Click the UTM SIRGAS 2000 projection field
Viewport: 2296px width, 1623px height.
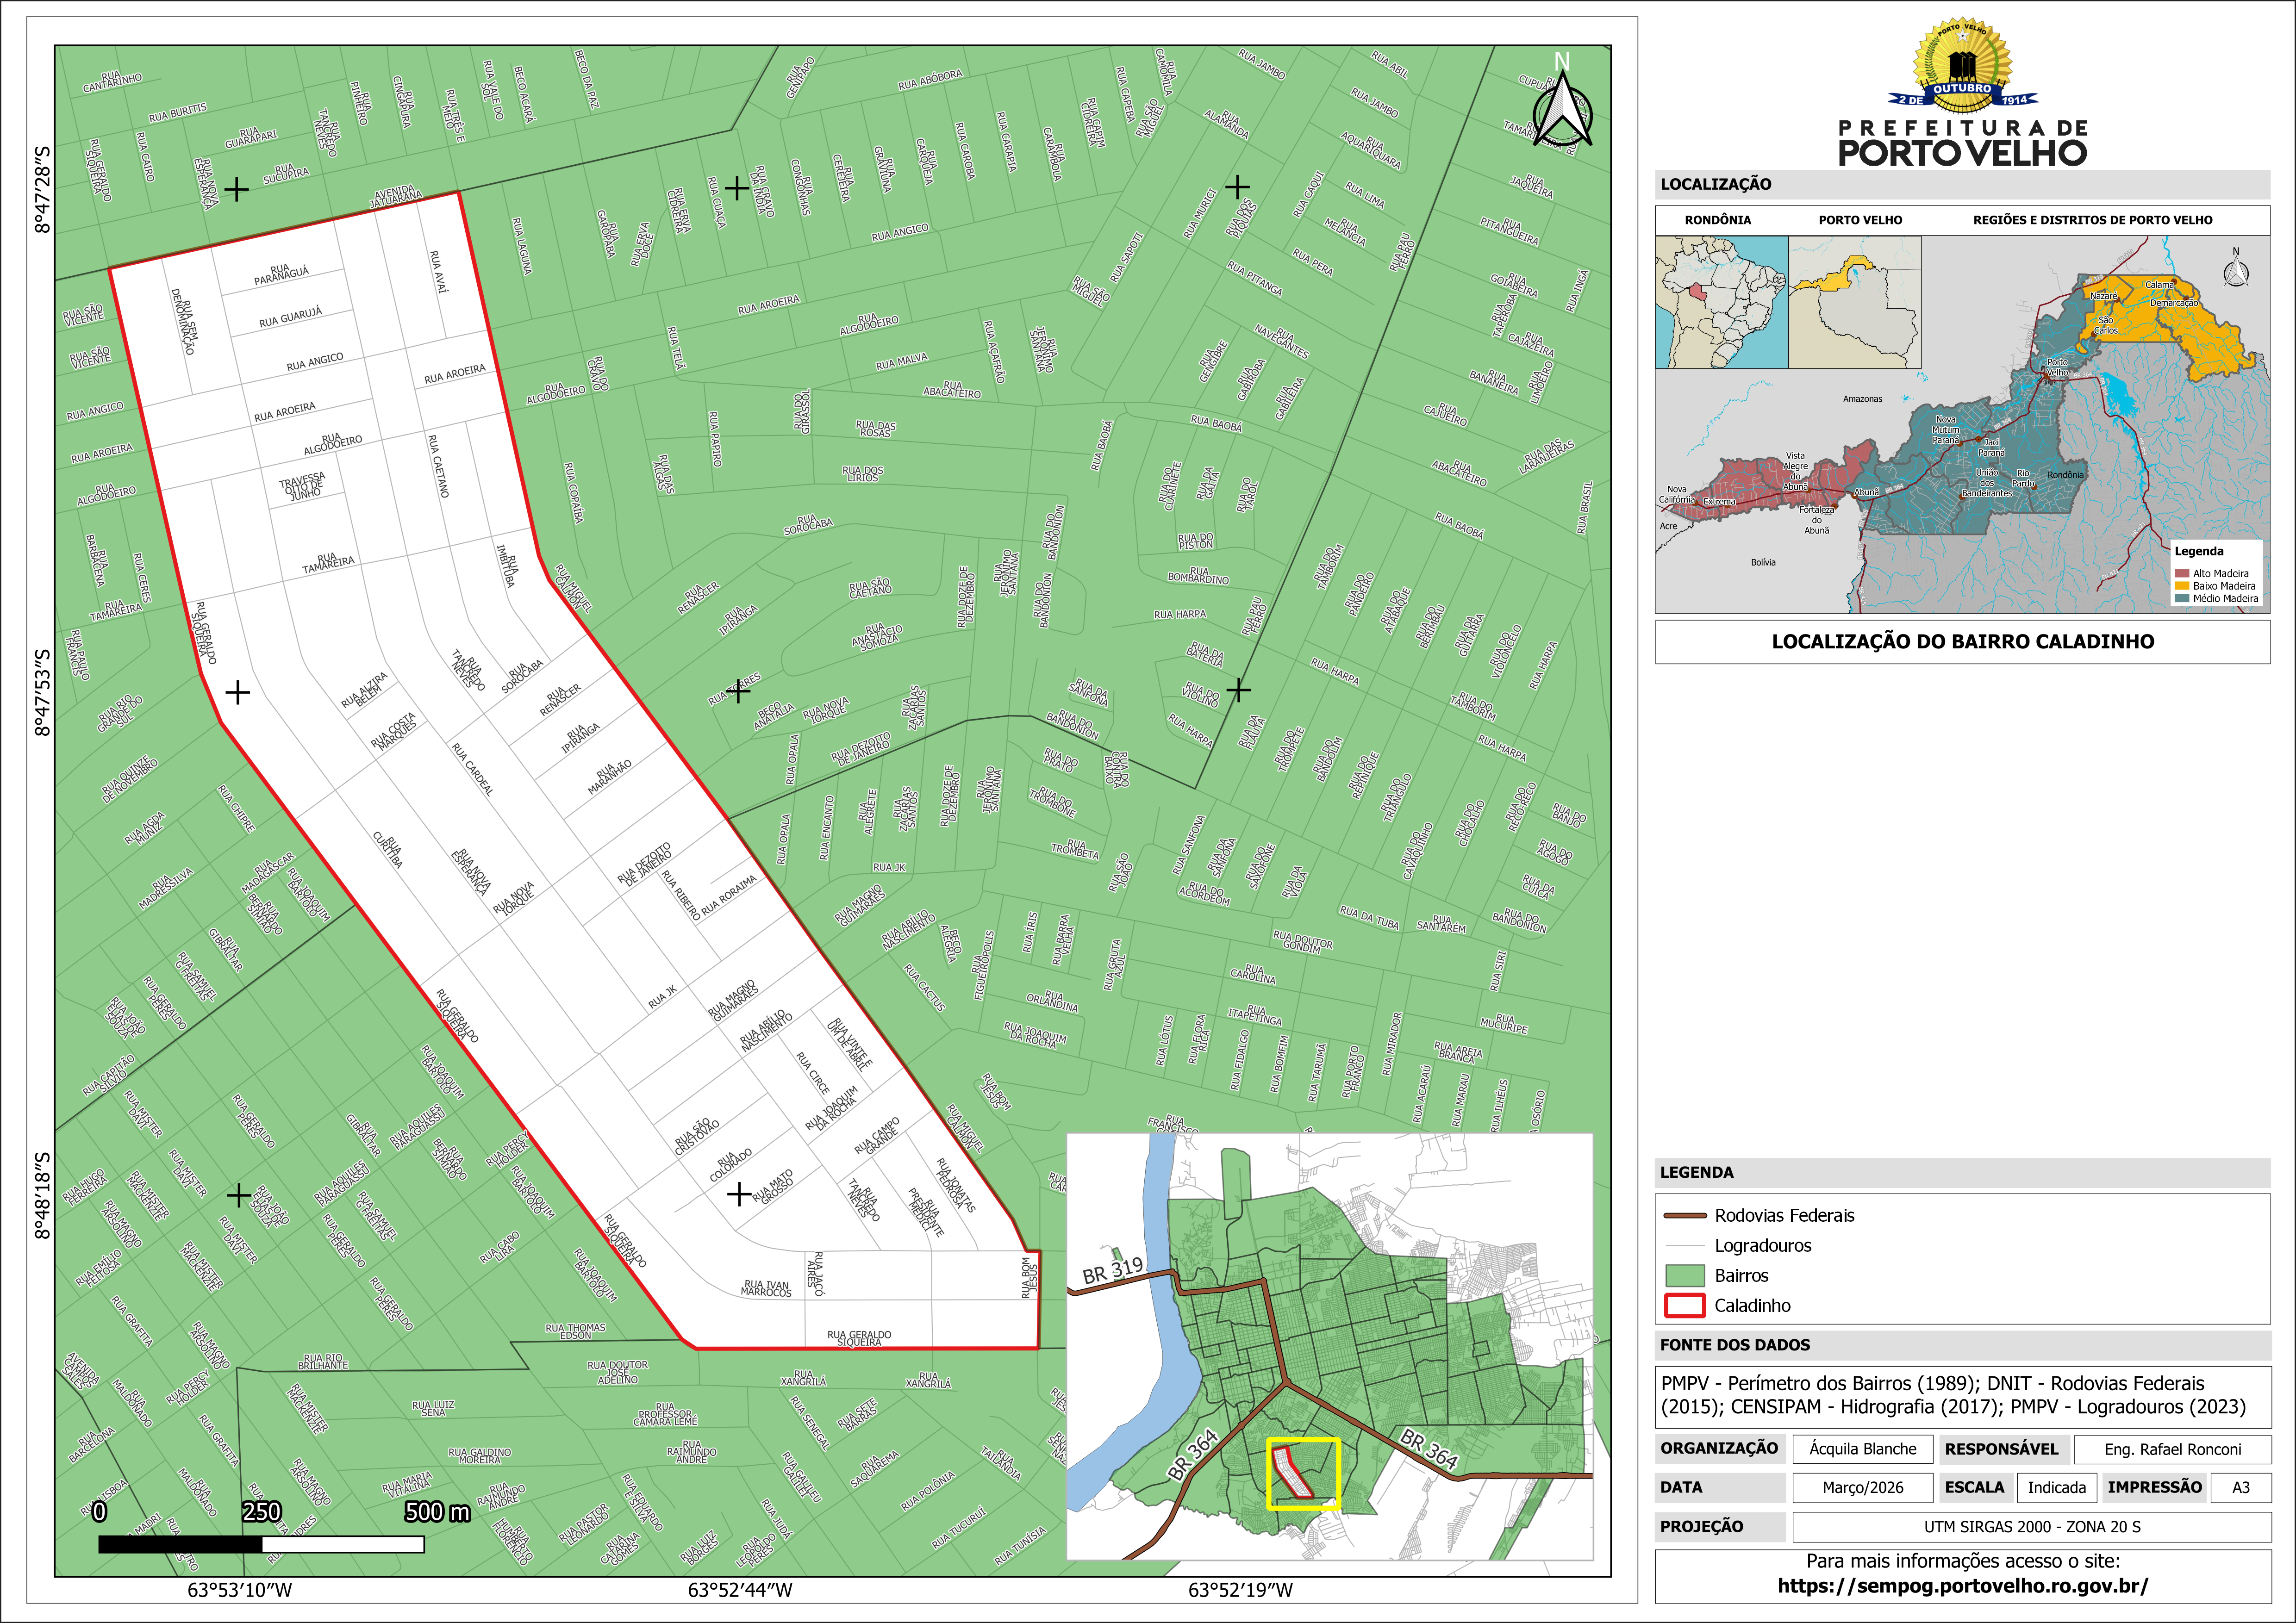click(x=2032, y=1527)
